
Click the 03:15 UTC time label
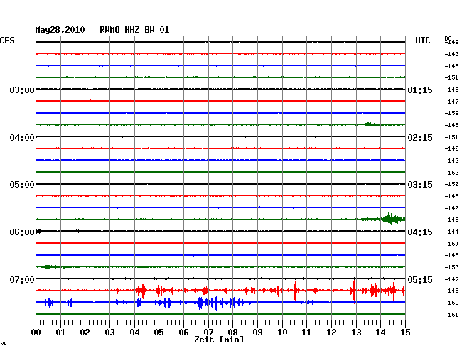coord(420,185)
